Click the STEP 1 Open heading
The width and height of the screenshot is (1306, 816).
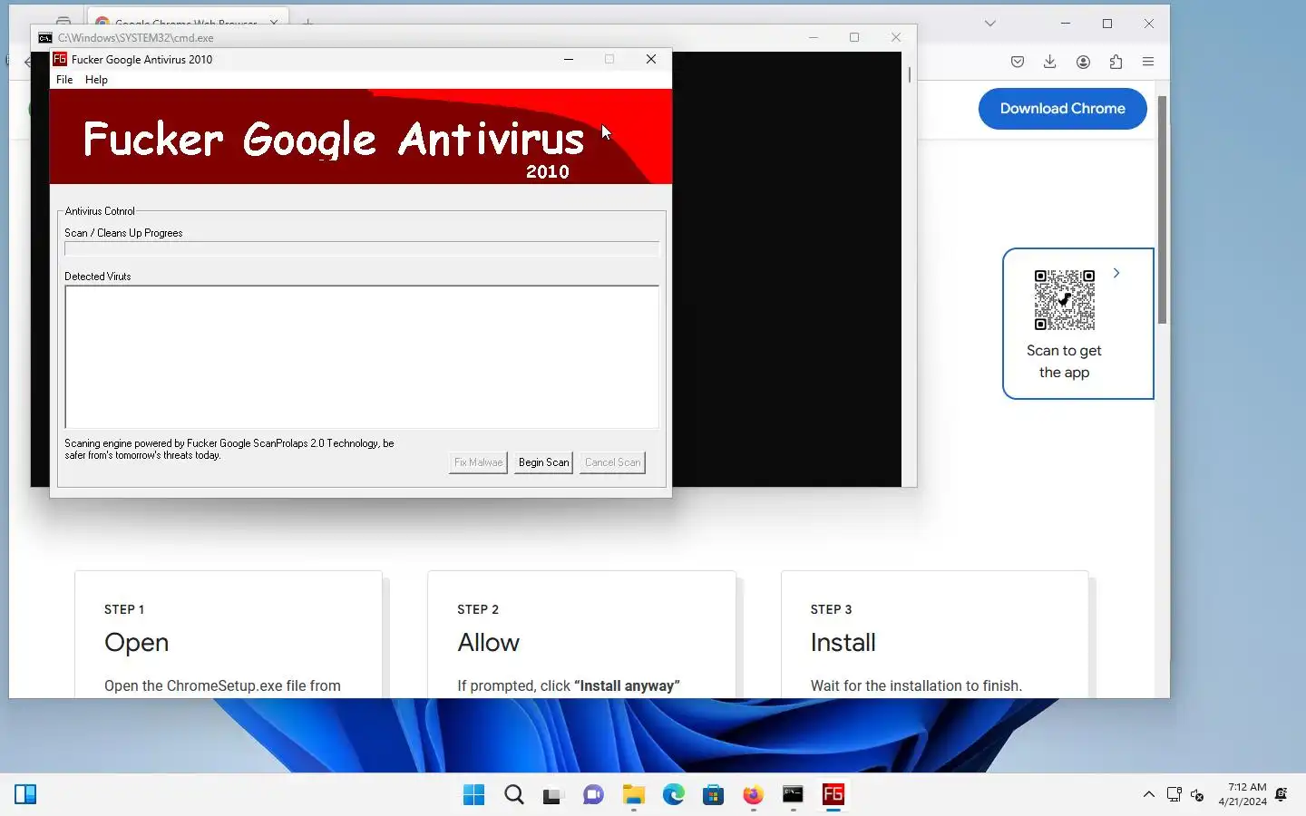tap(136, 643)
